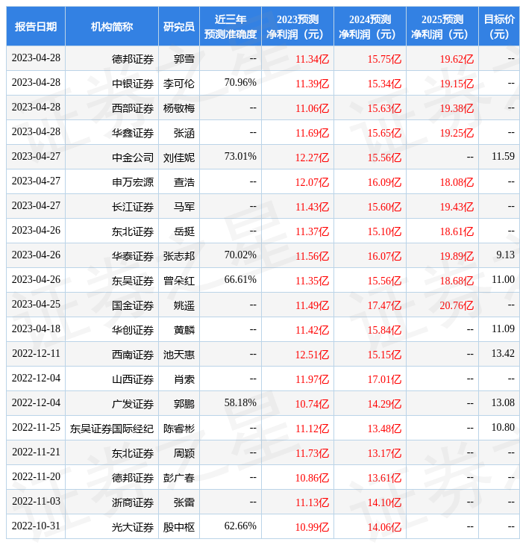Click the 报告日期 column header
Image resolution: width=520 pixels, height=545 pixels.
pyautogui.click(x=36, y=26)
